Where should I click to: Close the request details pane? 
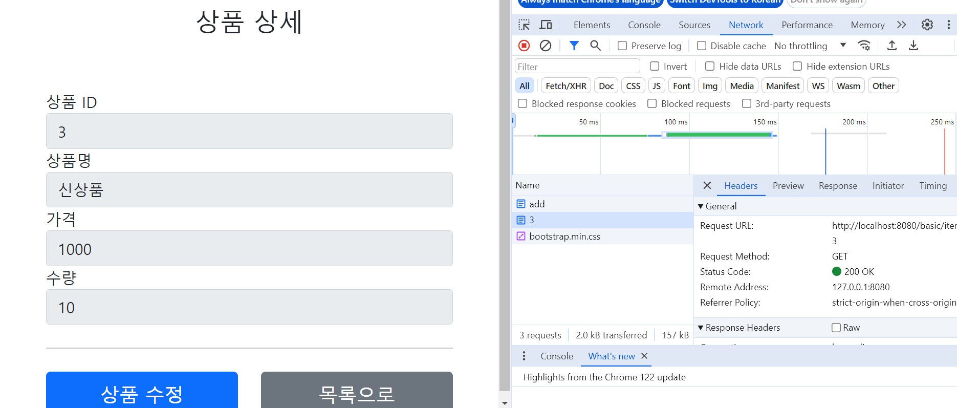707,185
